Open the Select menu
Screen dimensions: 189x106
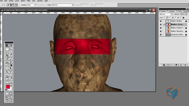click(x=23, y=1)
